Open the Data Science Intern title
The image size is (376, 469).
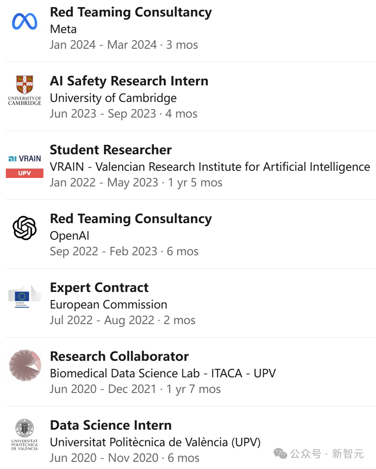pyautogui.click(x=111, y=425)
